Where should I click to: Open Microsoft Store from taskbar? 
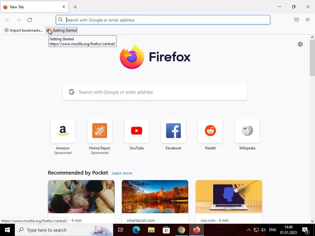coord(166,230)
